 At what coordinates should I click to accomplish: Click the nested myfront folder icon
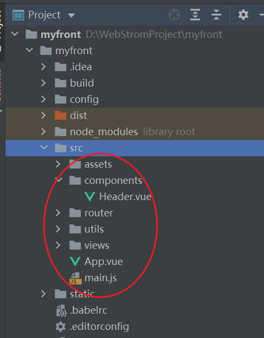coord(46,50)
